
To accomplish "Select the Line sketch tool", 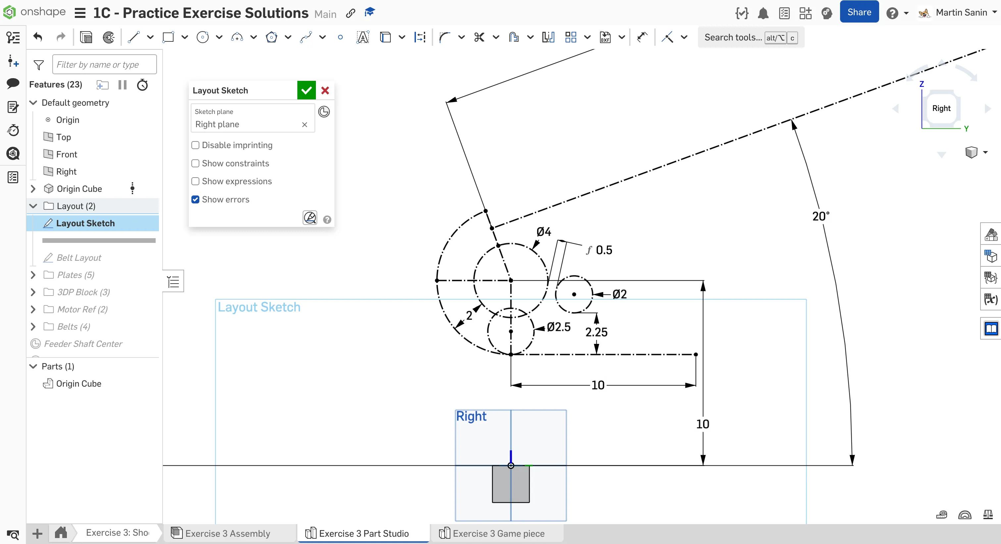I will click(134, 37).
